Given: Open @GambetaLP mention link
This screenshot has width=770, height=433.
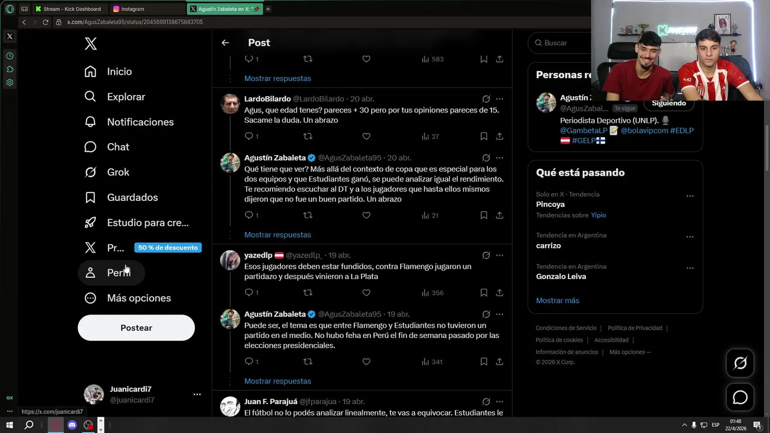Looking at the screenshot, I should 584,131.
